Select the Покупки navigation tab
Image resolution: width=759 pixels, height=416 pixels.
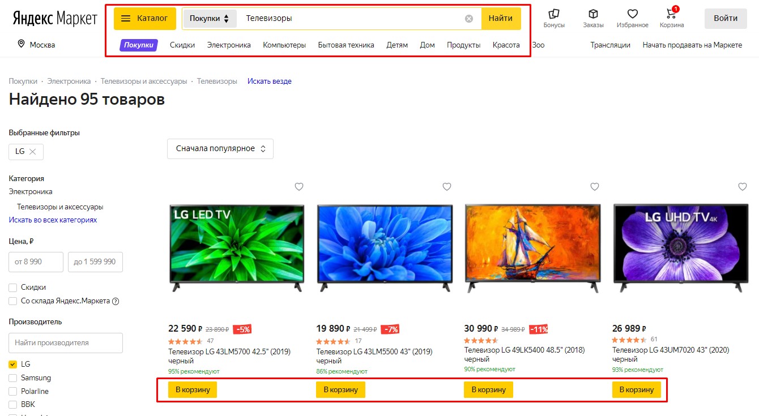(x=139, y=45)
